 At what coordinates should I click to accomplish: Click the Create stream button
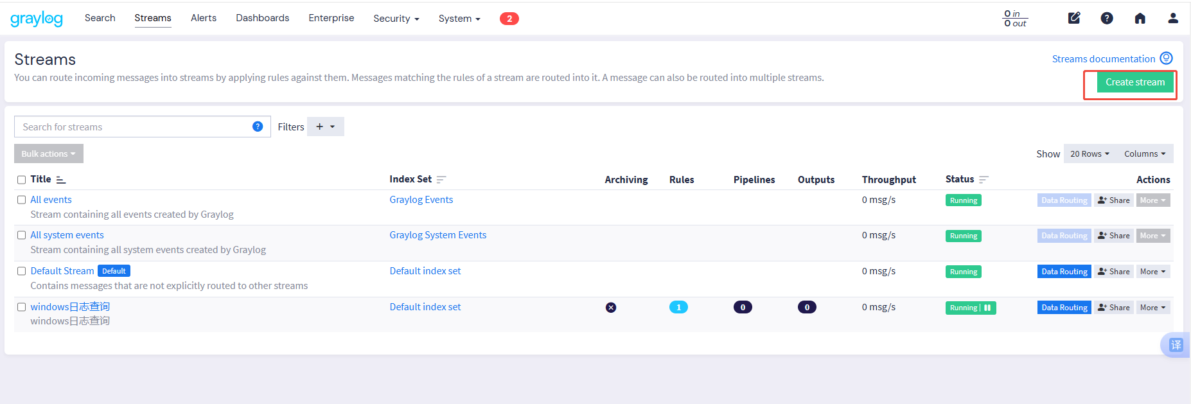(1135, 82)
